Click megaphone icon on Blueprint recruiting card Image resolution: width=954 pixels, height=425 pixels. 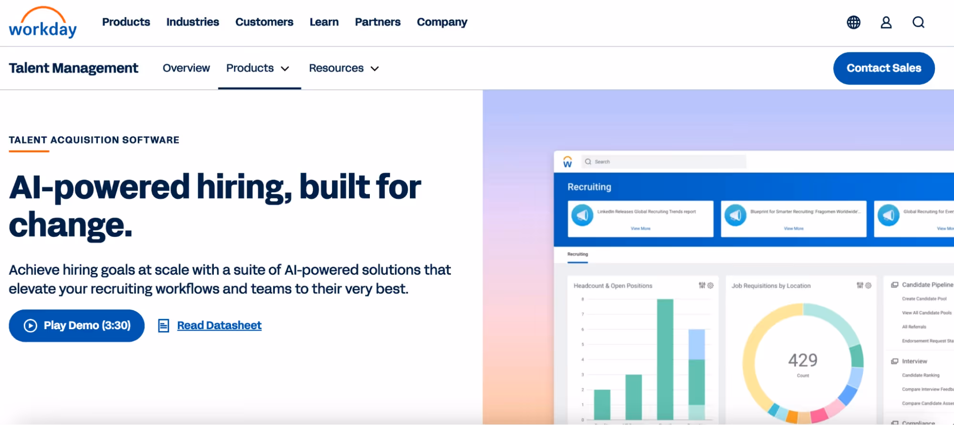[x=735, y=215]
